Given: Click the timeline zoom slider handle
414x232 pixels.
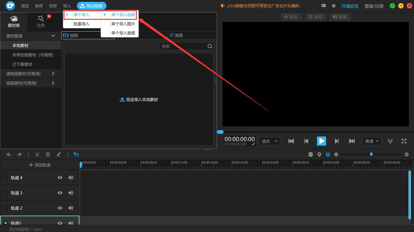Looking at the screenshot, I should [371, 154].
